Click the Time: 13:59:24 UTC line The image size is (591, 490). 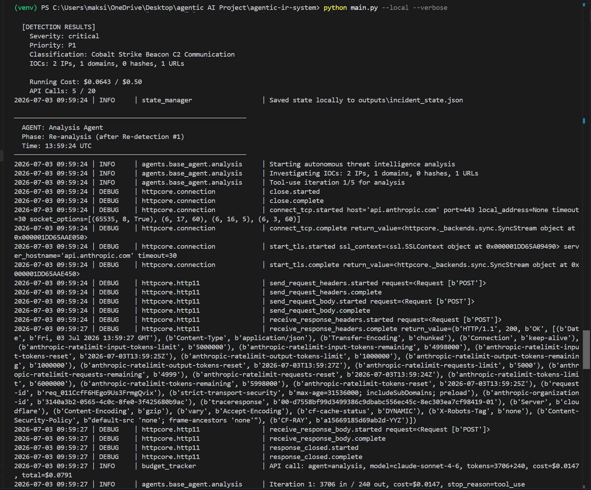tap(57, 146)
